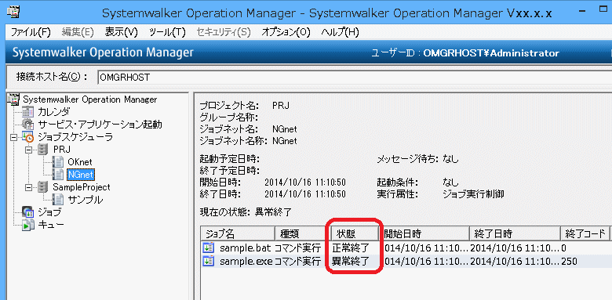The width and height of the screenshot is (612, 300).
Task: Click end code 0 cell
Action: (x=563, y=248)
